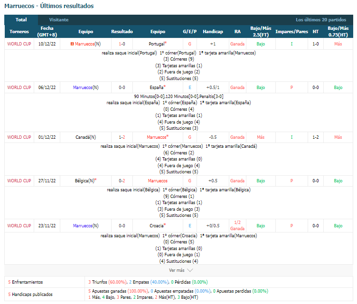Click handicap value +0/0.5 in Croacia row
The height and width of the screenshot is (304, 357).
tap(213, 226)
